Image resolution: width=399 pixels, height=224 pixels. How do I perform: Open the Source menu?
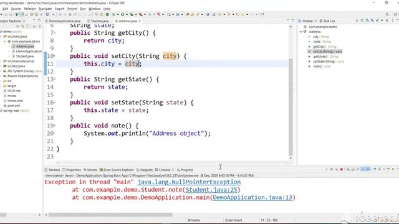(x=16, y=9)
